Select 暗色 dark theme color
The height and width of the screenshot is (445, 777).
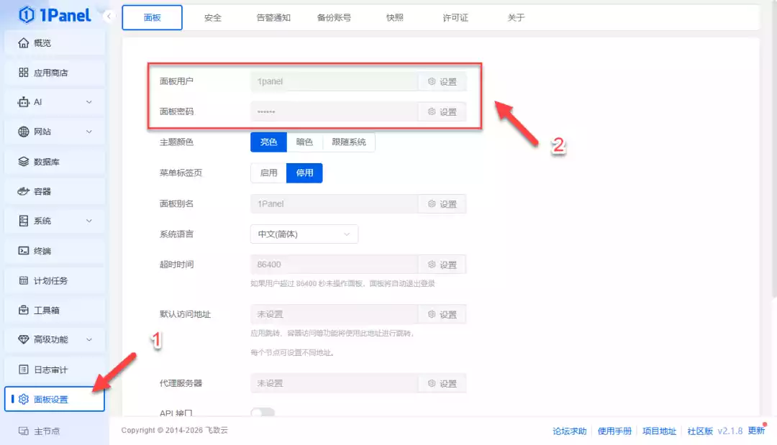(304, 142)
